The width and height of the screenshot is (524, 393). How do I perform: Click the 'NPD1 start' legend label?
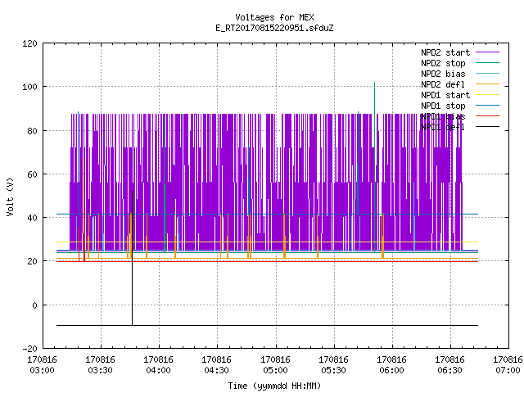(x=445, y=95)
